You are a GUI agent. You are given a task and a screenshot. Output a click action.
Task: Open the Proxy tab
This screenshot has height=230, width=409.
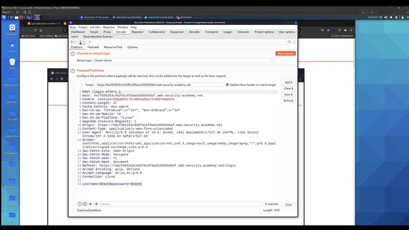[107, 32]
